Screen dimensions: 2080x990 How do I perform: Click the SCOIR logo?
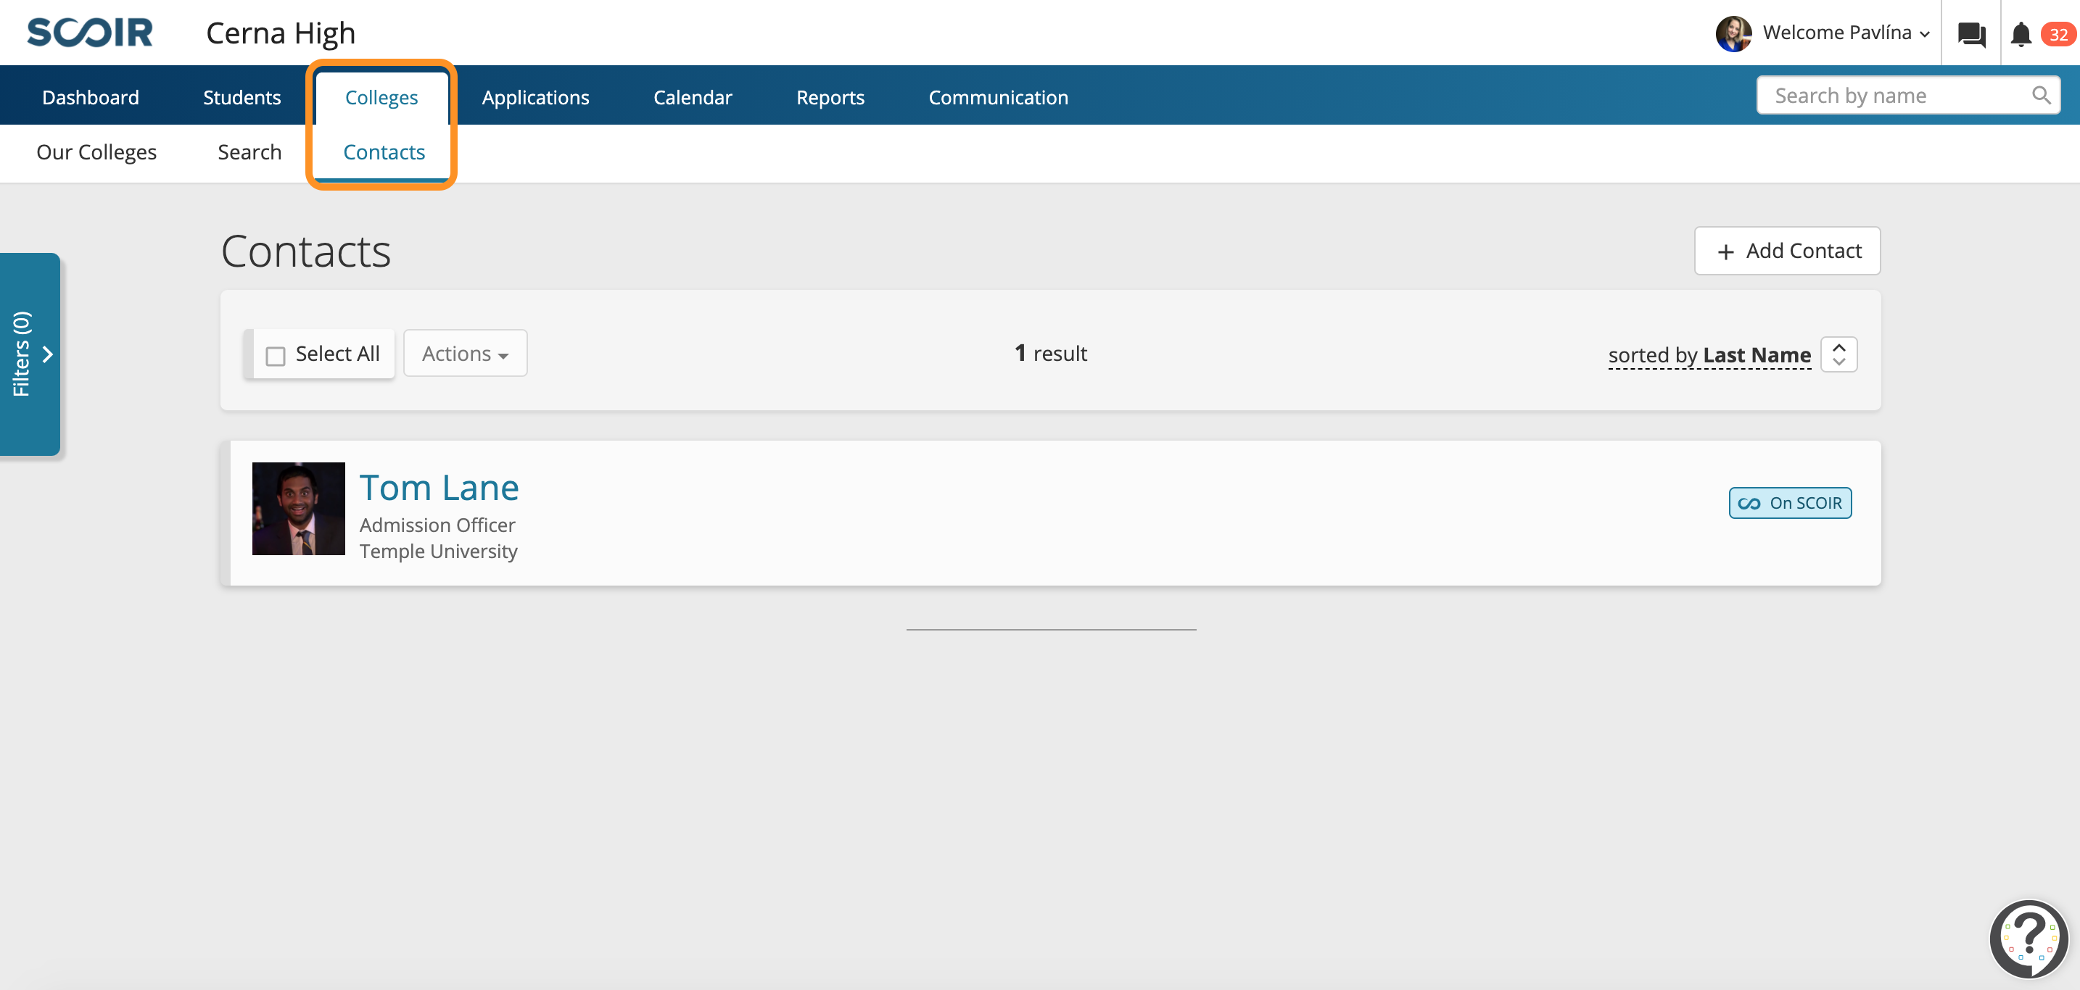[x=90, y=33]
